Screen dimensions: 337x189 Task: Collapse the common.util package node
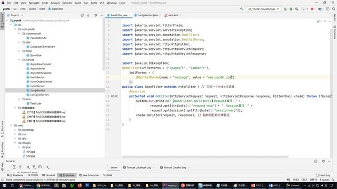19,34
